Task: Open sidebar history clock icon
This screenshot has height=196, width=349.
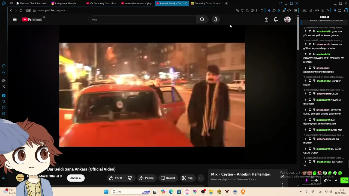Action: 4,108
